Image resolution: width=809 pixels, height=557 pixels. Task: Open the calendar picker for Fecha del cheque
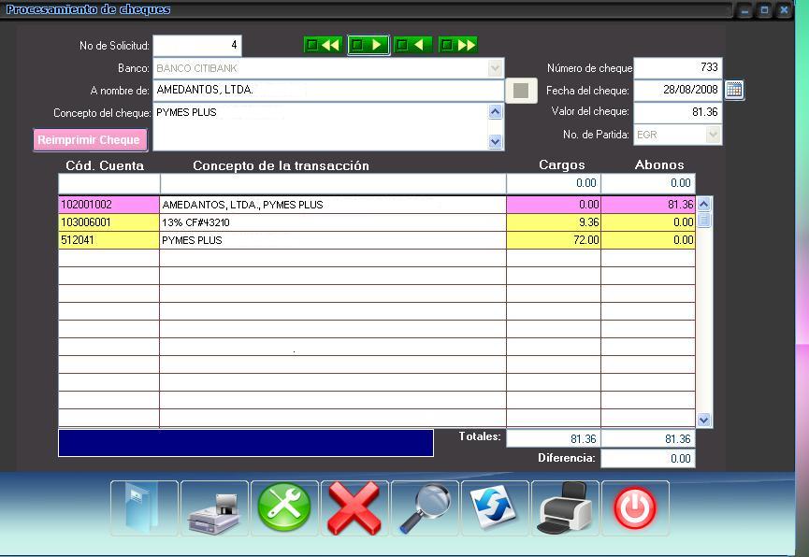click(x=734, y=90)
